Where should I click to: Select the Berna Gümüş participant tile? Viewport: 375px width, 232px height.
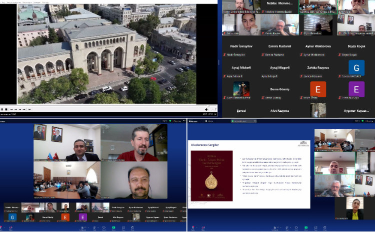point(279,89)
